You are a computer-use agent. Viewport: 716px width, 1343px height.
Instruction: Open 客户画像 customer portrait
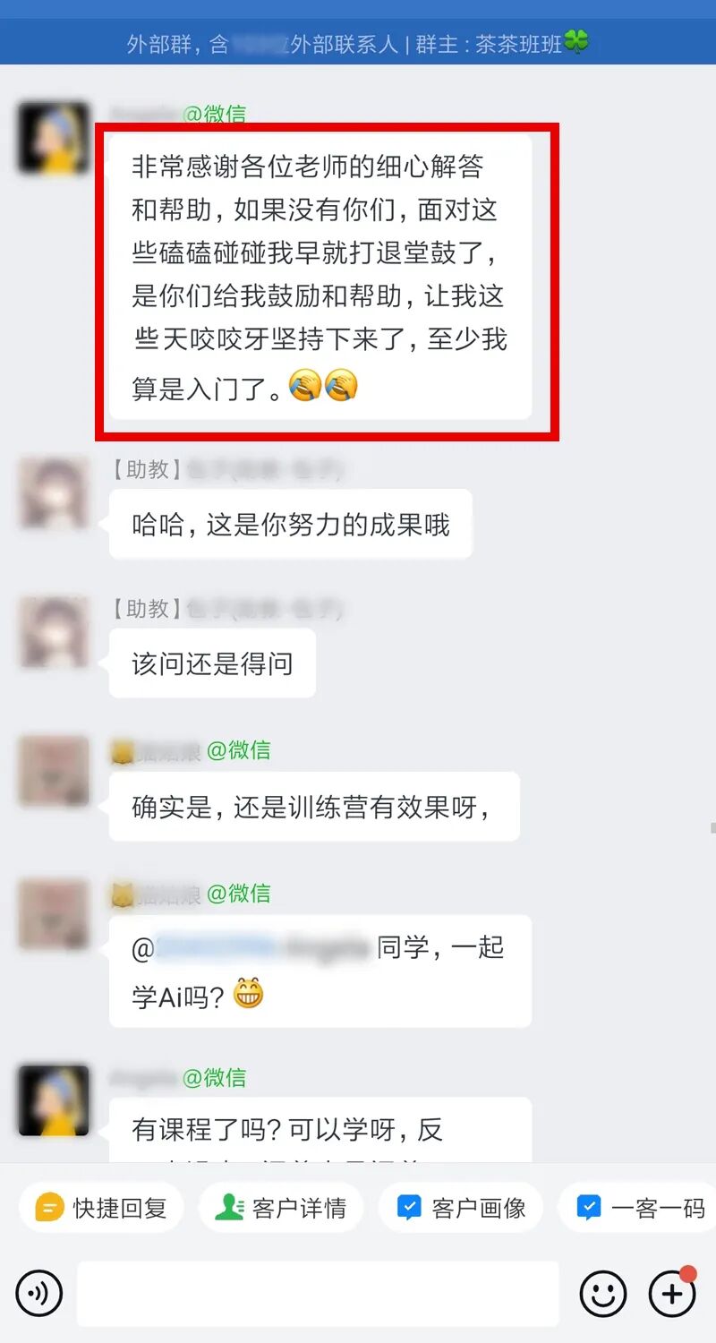coord(461,1208)
